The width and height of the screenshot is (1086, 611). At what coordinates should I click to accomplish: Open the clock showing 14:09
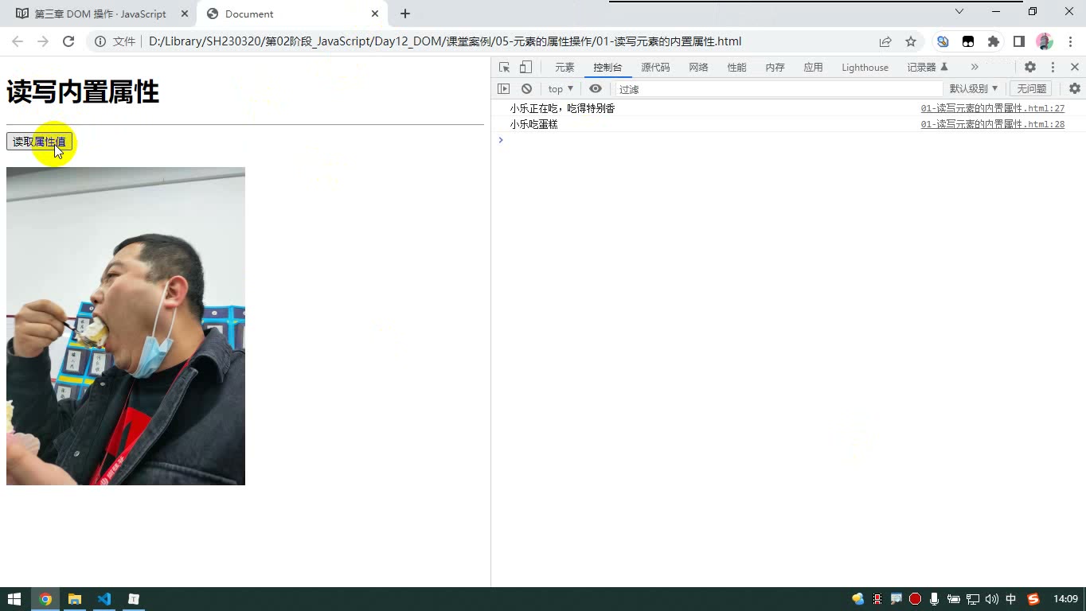point(1065,599)
